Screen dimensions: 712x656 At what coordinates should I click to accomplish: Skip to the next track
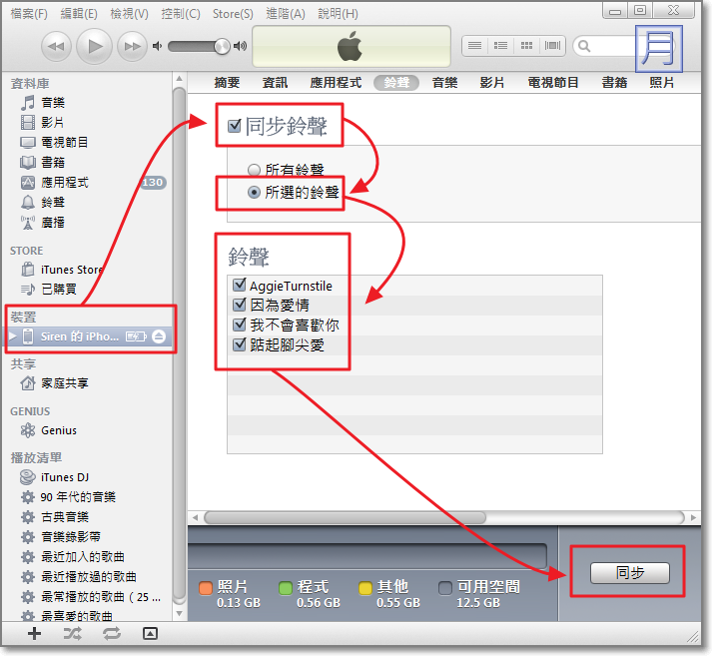coord(131,46)
